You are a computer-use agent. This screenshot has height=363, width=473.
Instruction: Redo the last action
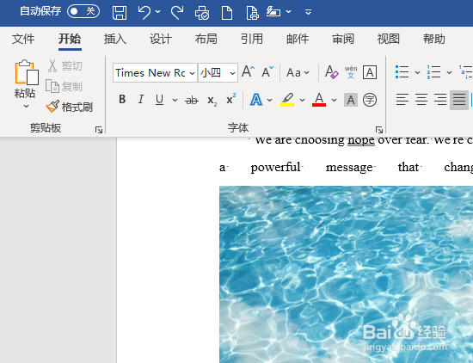[x=177, y=13]
